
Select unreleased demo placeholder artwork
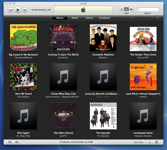143,116
